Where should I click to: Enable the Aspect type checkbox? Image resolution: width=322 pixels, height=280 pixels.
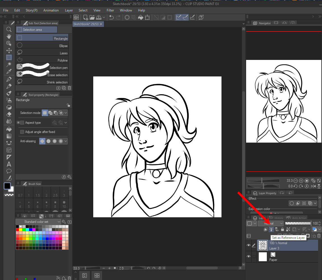click(22, 123)
